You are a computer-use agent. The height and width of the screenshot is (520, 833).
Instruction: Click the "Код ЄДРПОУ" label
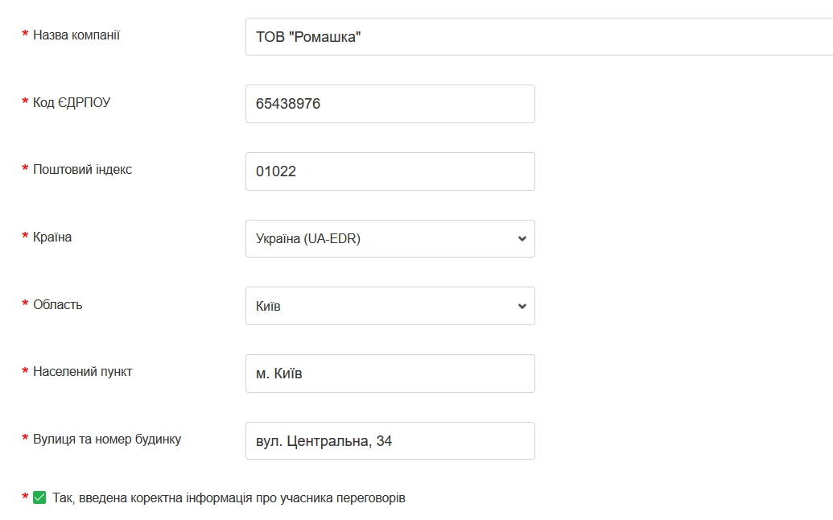point(72,102)
